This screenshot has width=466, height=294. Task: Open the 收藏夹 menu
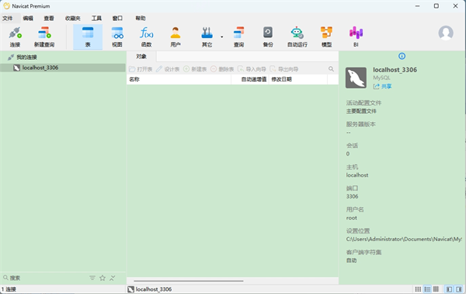[73, 18]
